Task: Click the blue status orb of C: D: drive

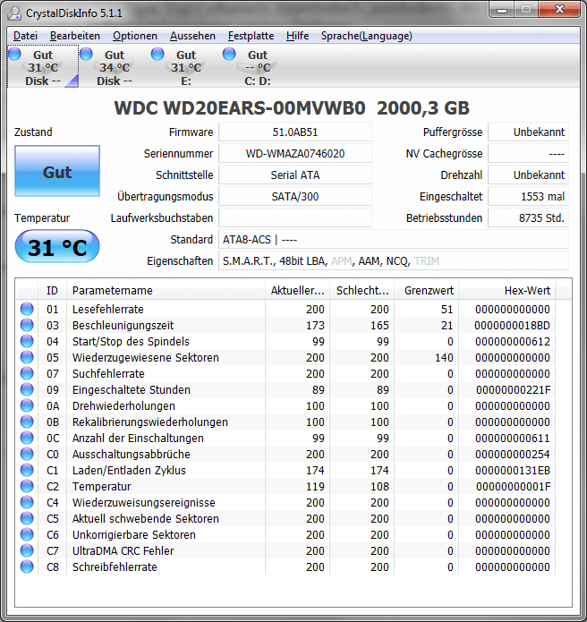Action: tap(229, 54)
